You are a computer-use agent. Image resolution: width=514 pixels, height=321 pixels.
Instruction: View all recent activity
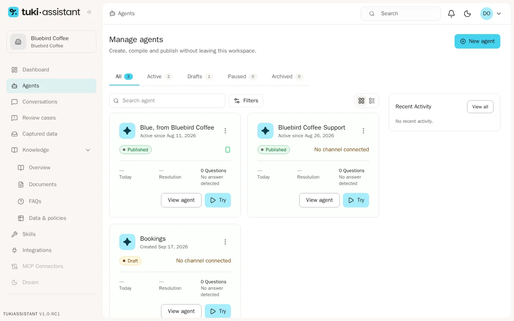tap(480, 107)
